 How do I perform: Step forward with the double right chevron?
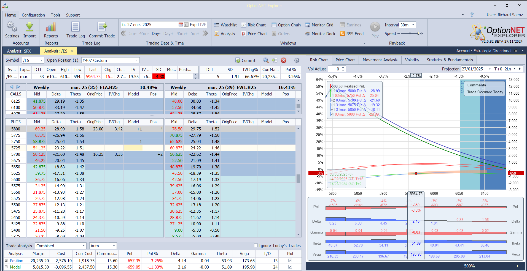[205, 34]
